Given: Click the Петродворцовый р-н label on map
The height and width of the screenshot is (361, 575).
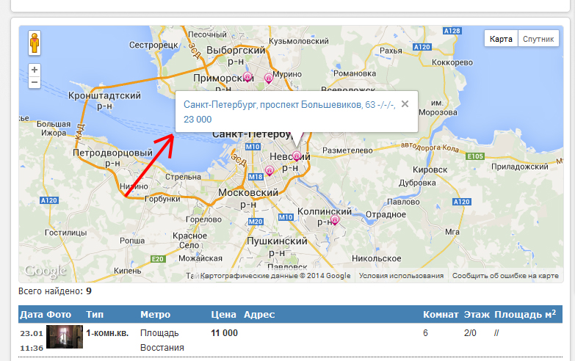Looking at the screenshot, I should click(112, 158).
